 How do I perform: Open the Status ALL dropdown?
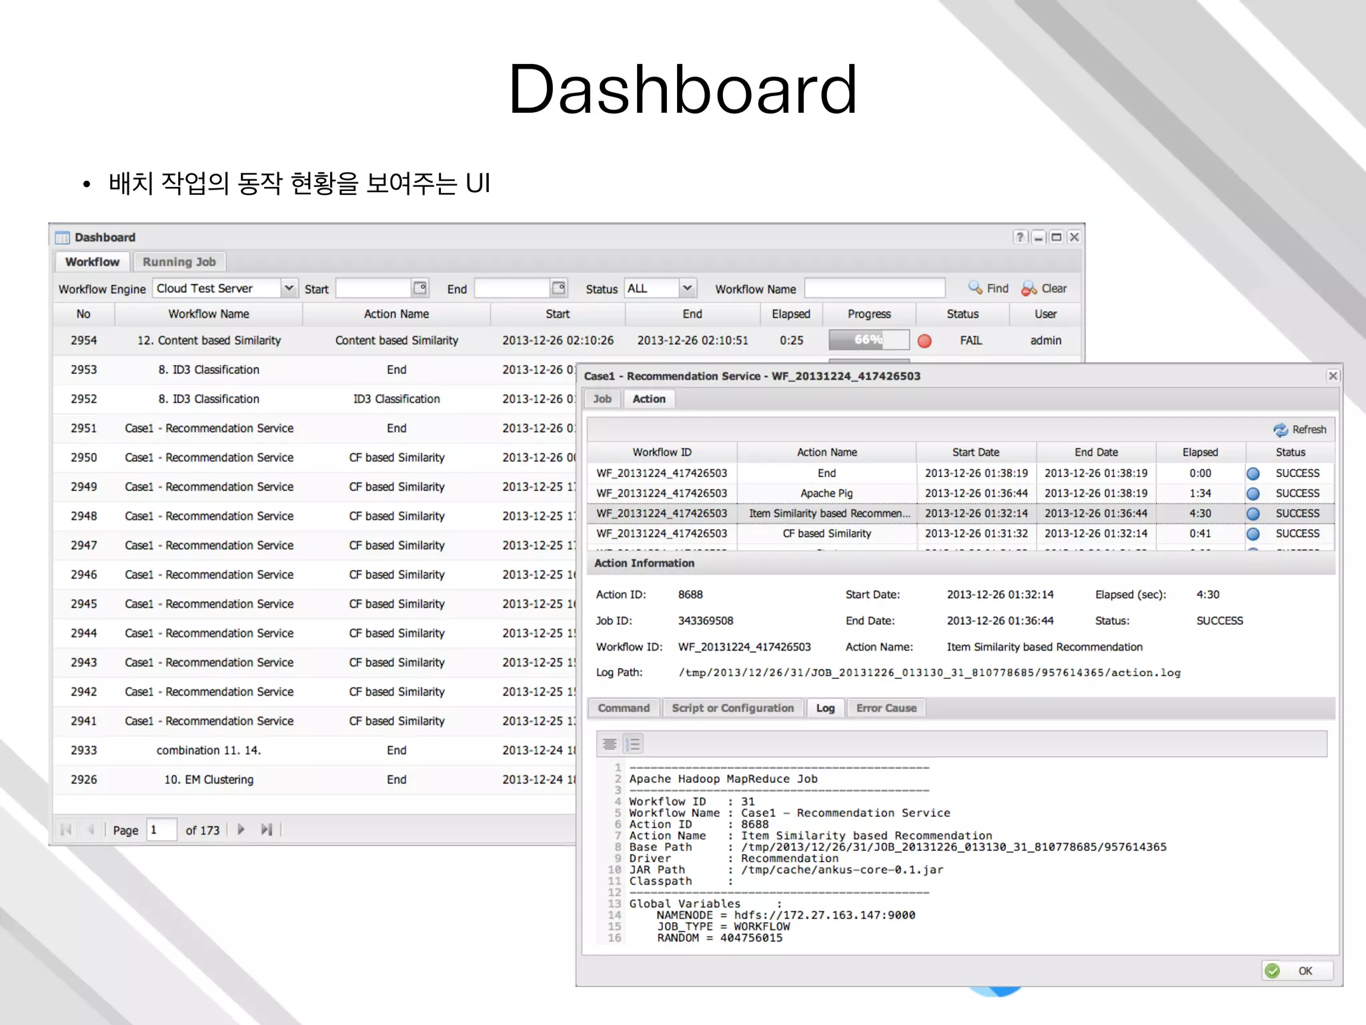tap(687, 288)
